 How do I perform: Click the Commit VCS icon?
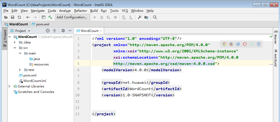click(x=131, y=17)
